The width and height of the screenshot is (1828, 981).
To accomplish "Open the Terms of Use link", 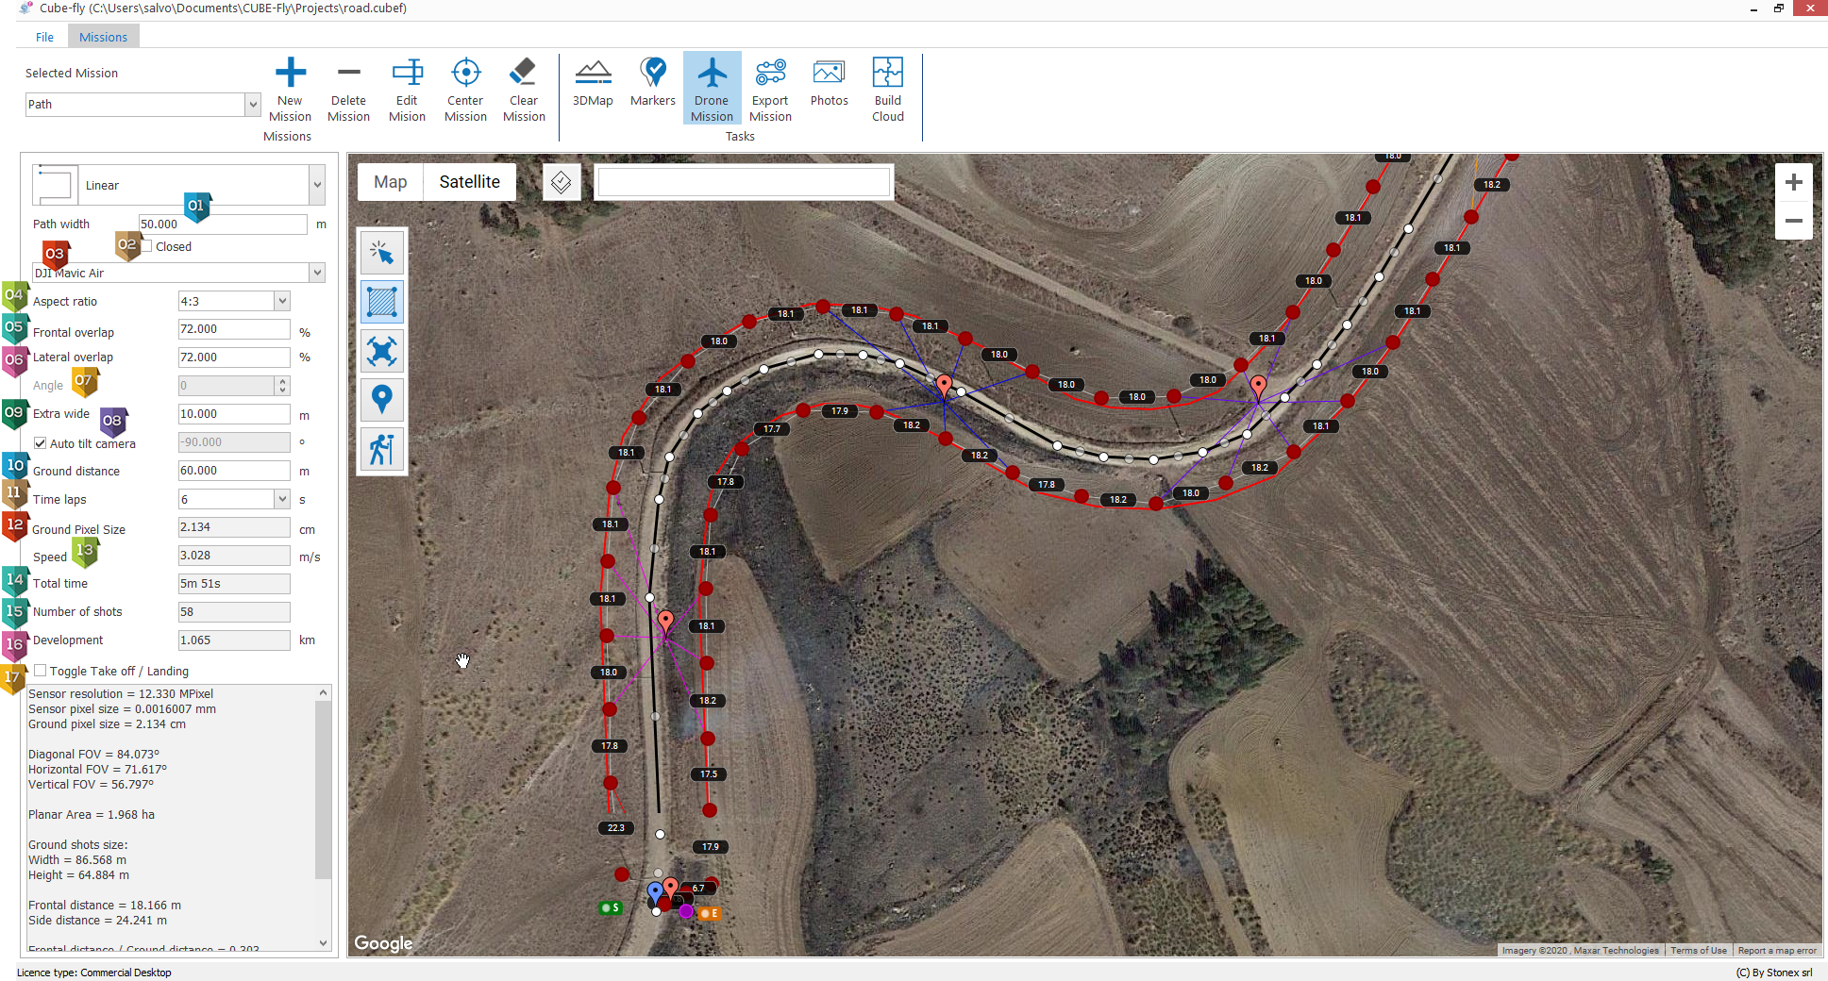I will click(1699, 950).
